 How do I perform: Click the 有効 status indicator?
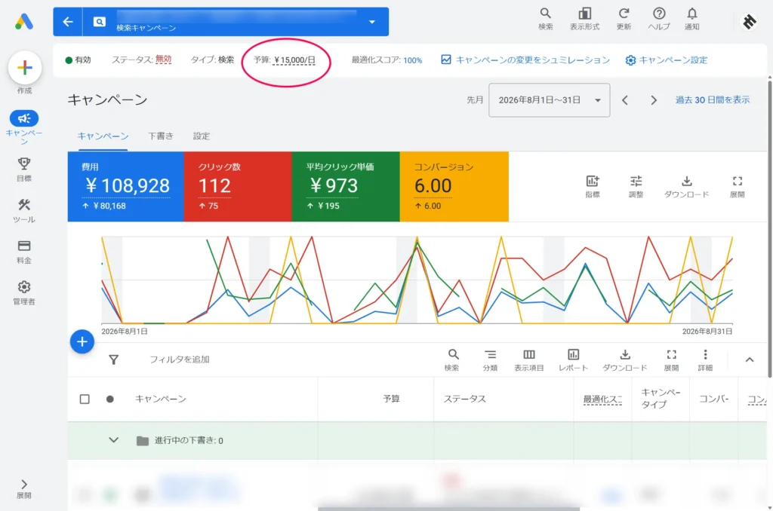(x=78, y=60)
